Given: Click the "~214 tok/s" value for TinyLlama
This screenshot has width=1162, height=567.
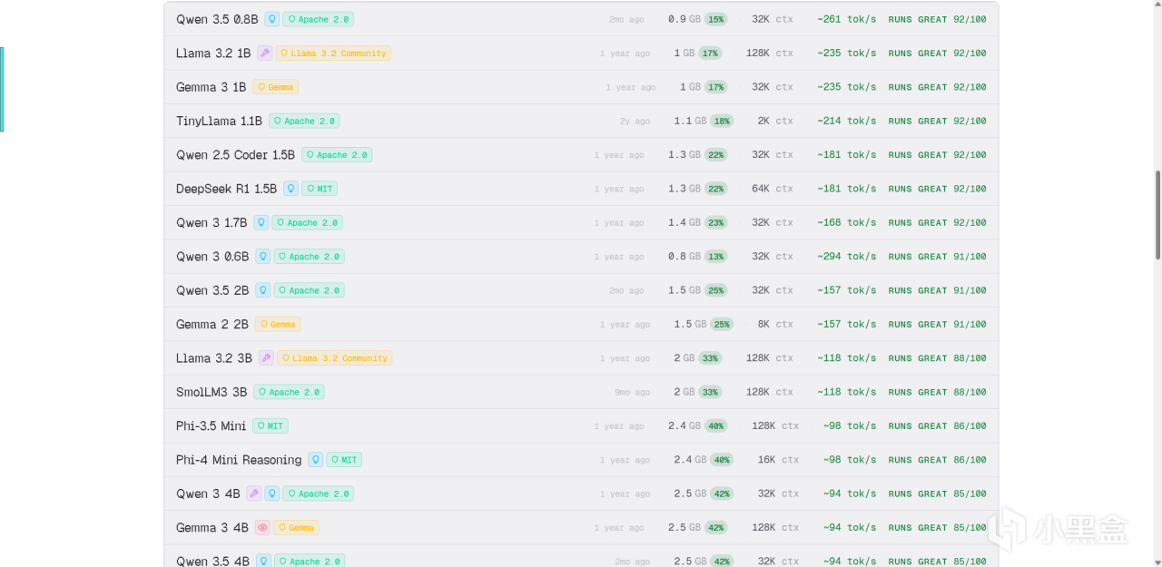Looking at the screenshot, I should 846,121.
